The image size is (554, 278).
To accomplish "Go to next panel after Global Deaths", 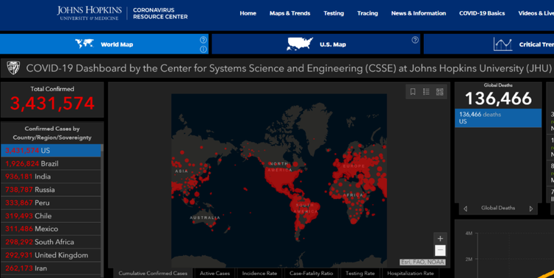I will [530, 208].
